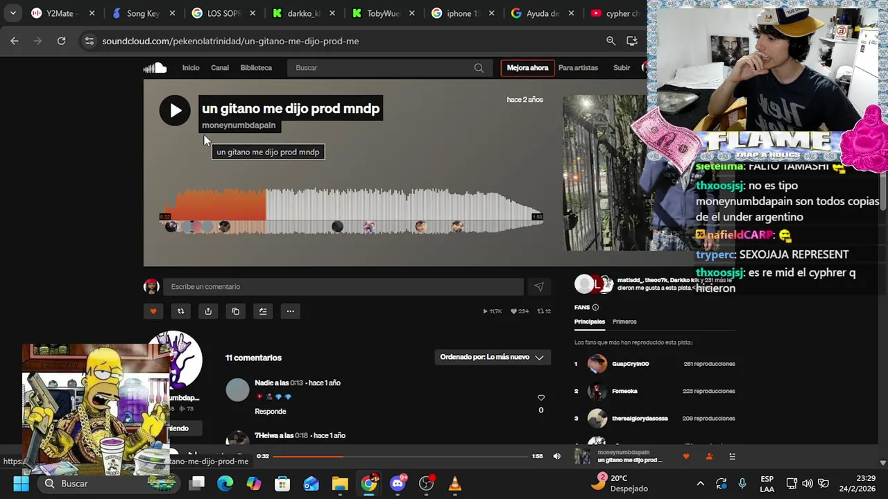Seek using the bottom player progress bar
The width and height of the screenshot is (888, 499).
[x=400, y=456]
